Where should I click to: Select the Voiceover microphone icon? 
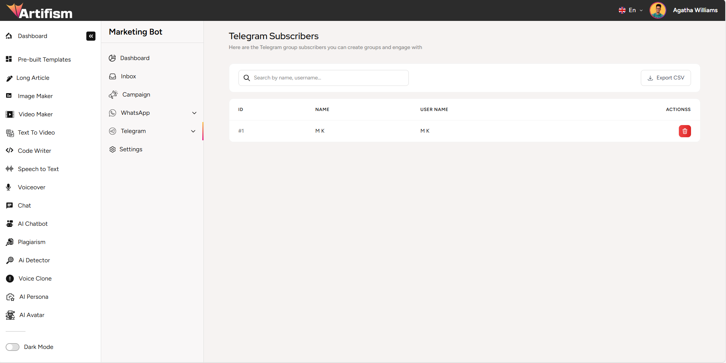pyautogui.click(x=10, y=187)
